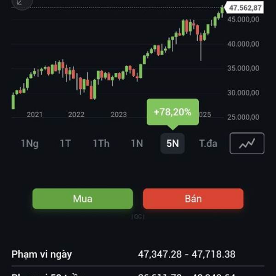Switch to the 1N time range
276x276 pixels.
pos(137,143)
